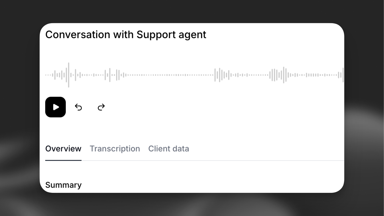This screenshot has height=216, width=384.
Task: Select the Overview tab
Action: coord(63,148)
